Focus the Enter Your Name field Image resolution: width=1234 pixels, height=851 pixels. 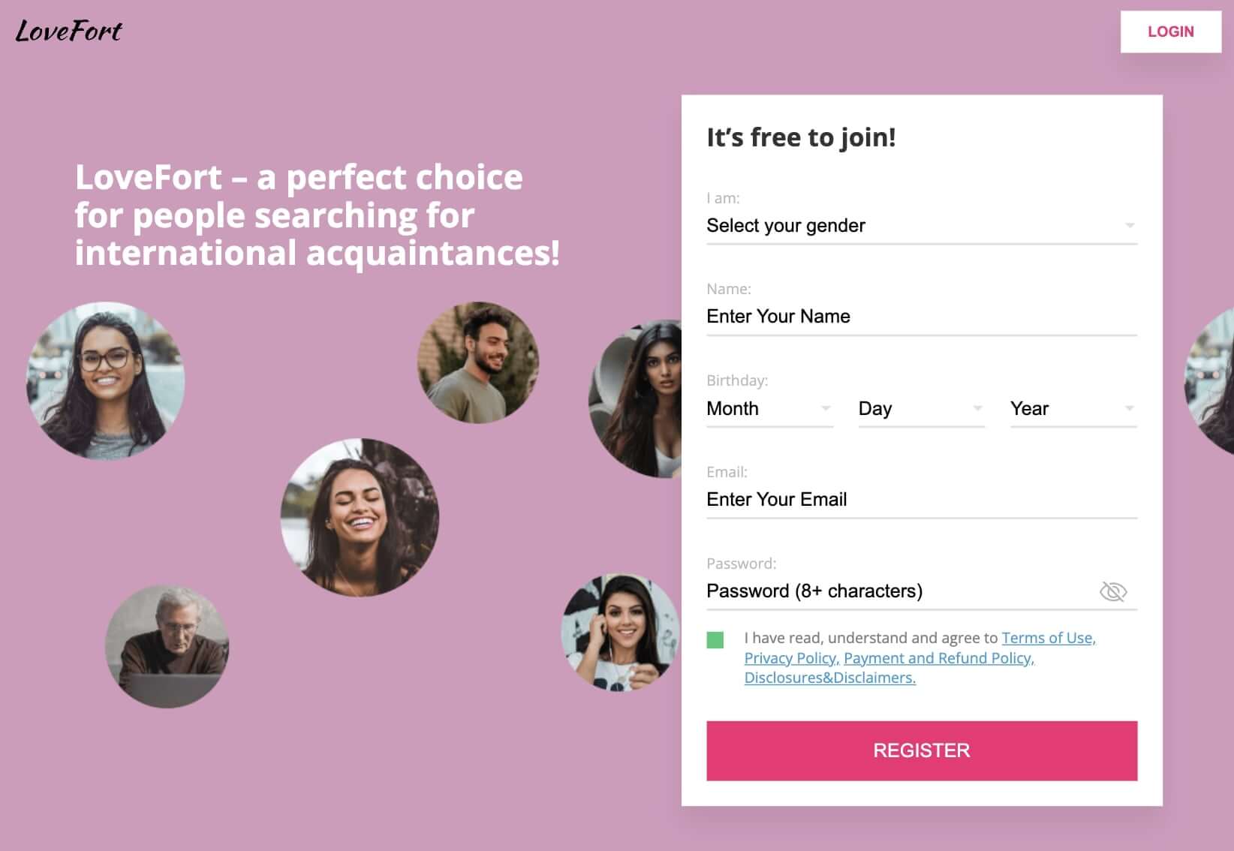pyautogui.click(x=921, y=317)
